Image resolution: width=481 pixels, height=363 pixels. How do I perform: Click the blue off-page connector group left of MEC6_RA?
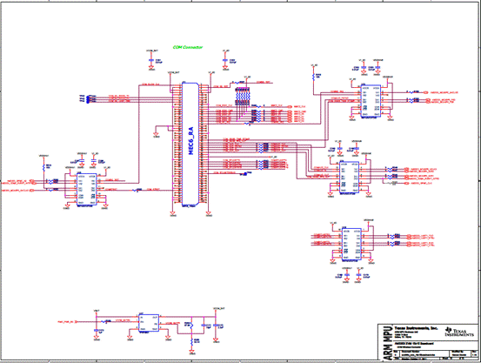click(89, 99)
